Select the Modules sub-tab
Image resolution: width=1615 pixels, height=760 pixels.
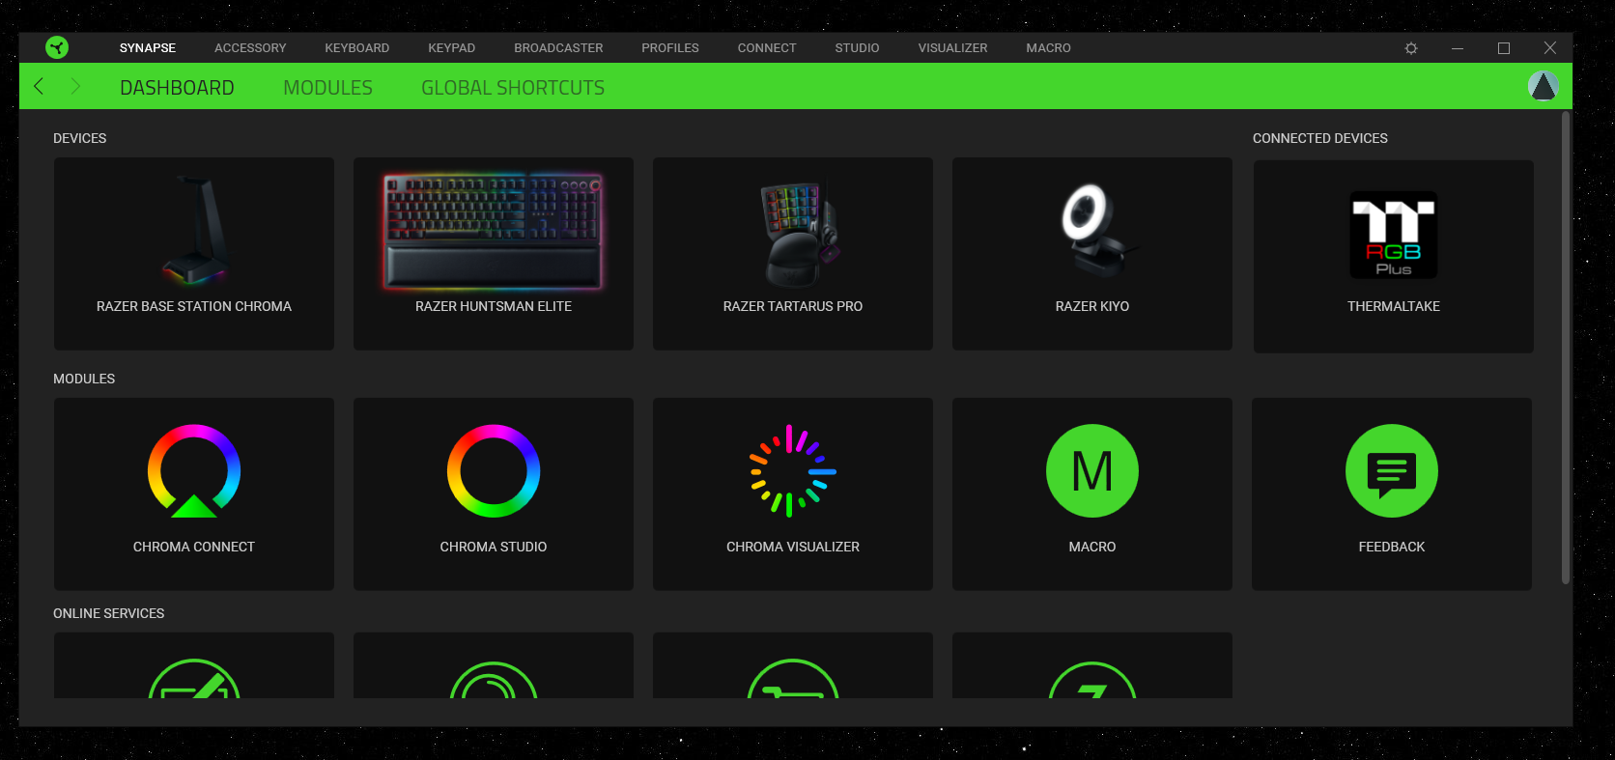[328, 88]
